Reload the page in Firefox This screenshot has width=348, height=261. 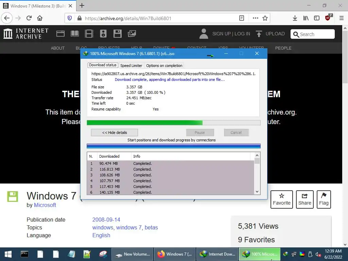coord(29,18)
